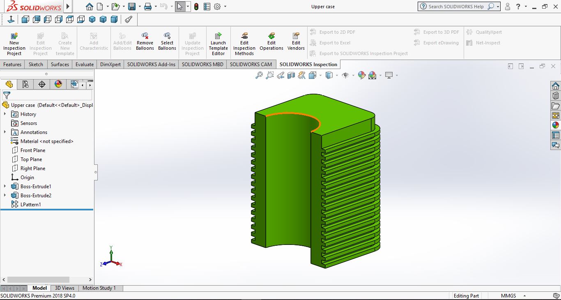Image resolution: width=561 pixels, height=300 pixels.
Task: Expand the Boss-Extrude1 feature node
Action: (5, 187)
